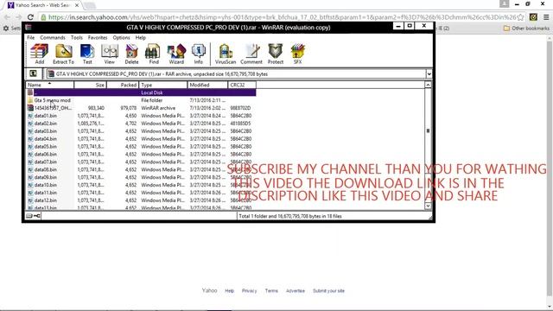Viewport: 553px width, 311px height.
Task: Click the Delete toolbar icon
Action: pyautogui.click(x=131, y=54)
